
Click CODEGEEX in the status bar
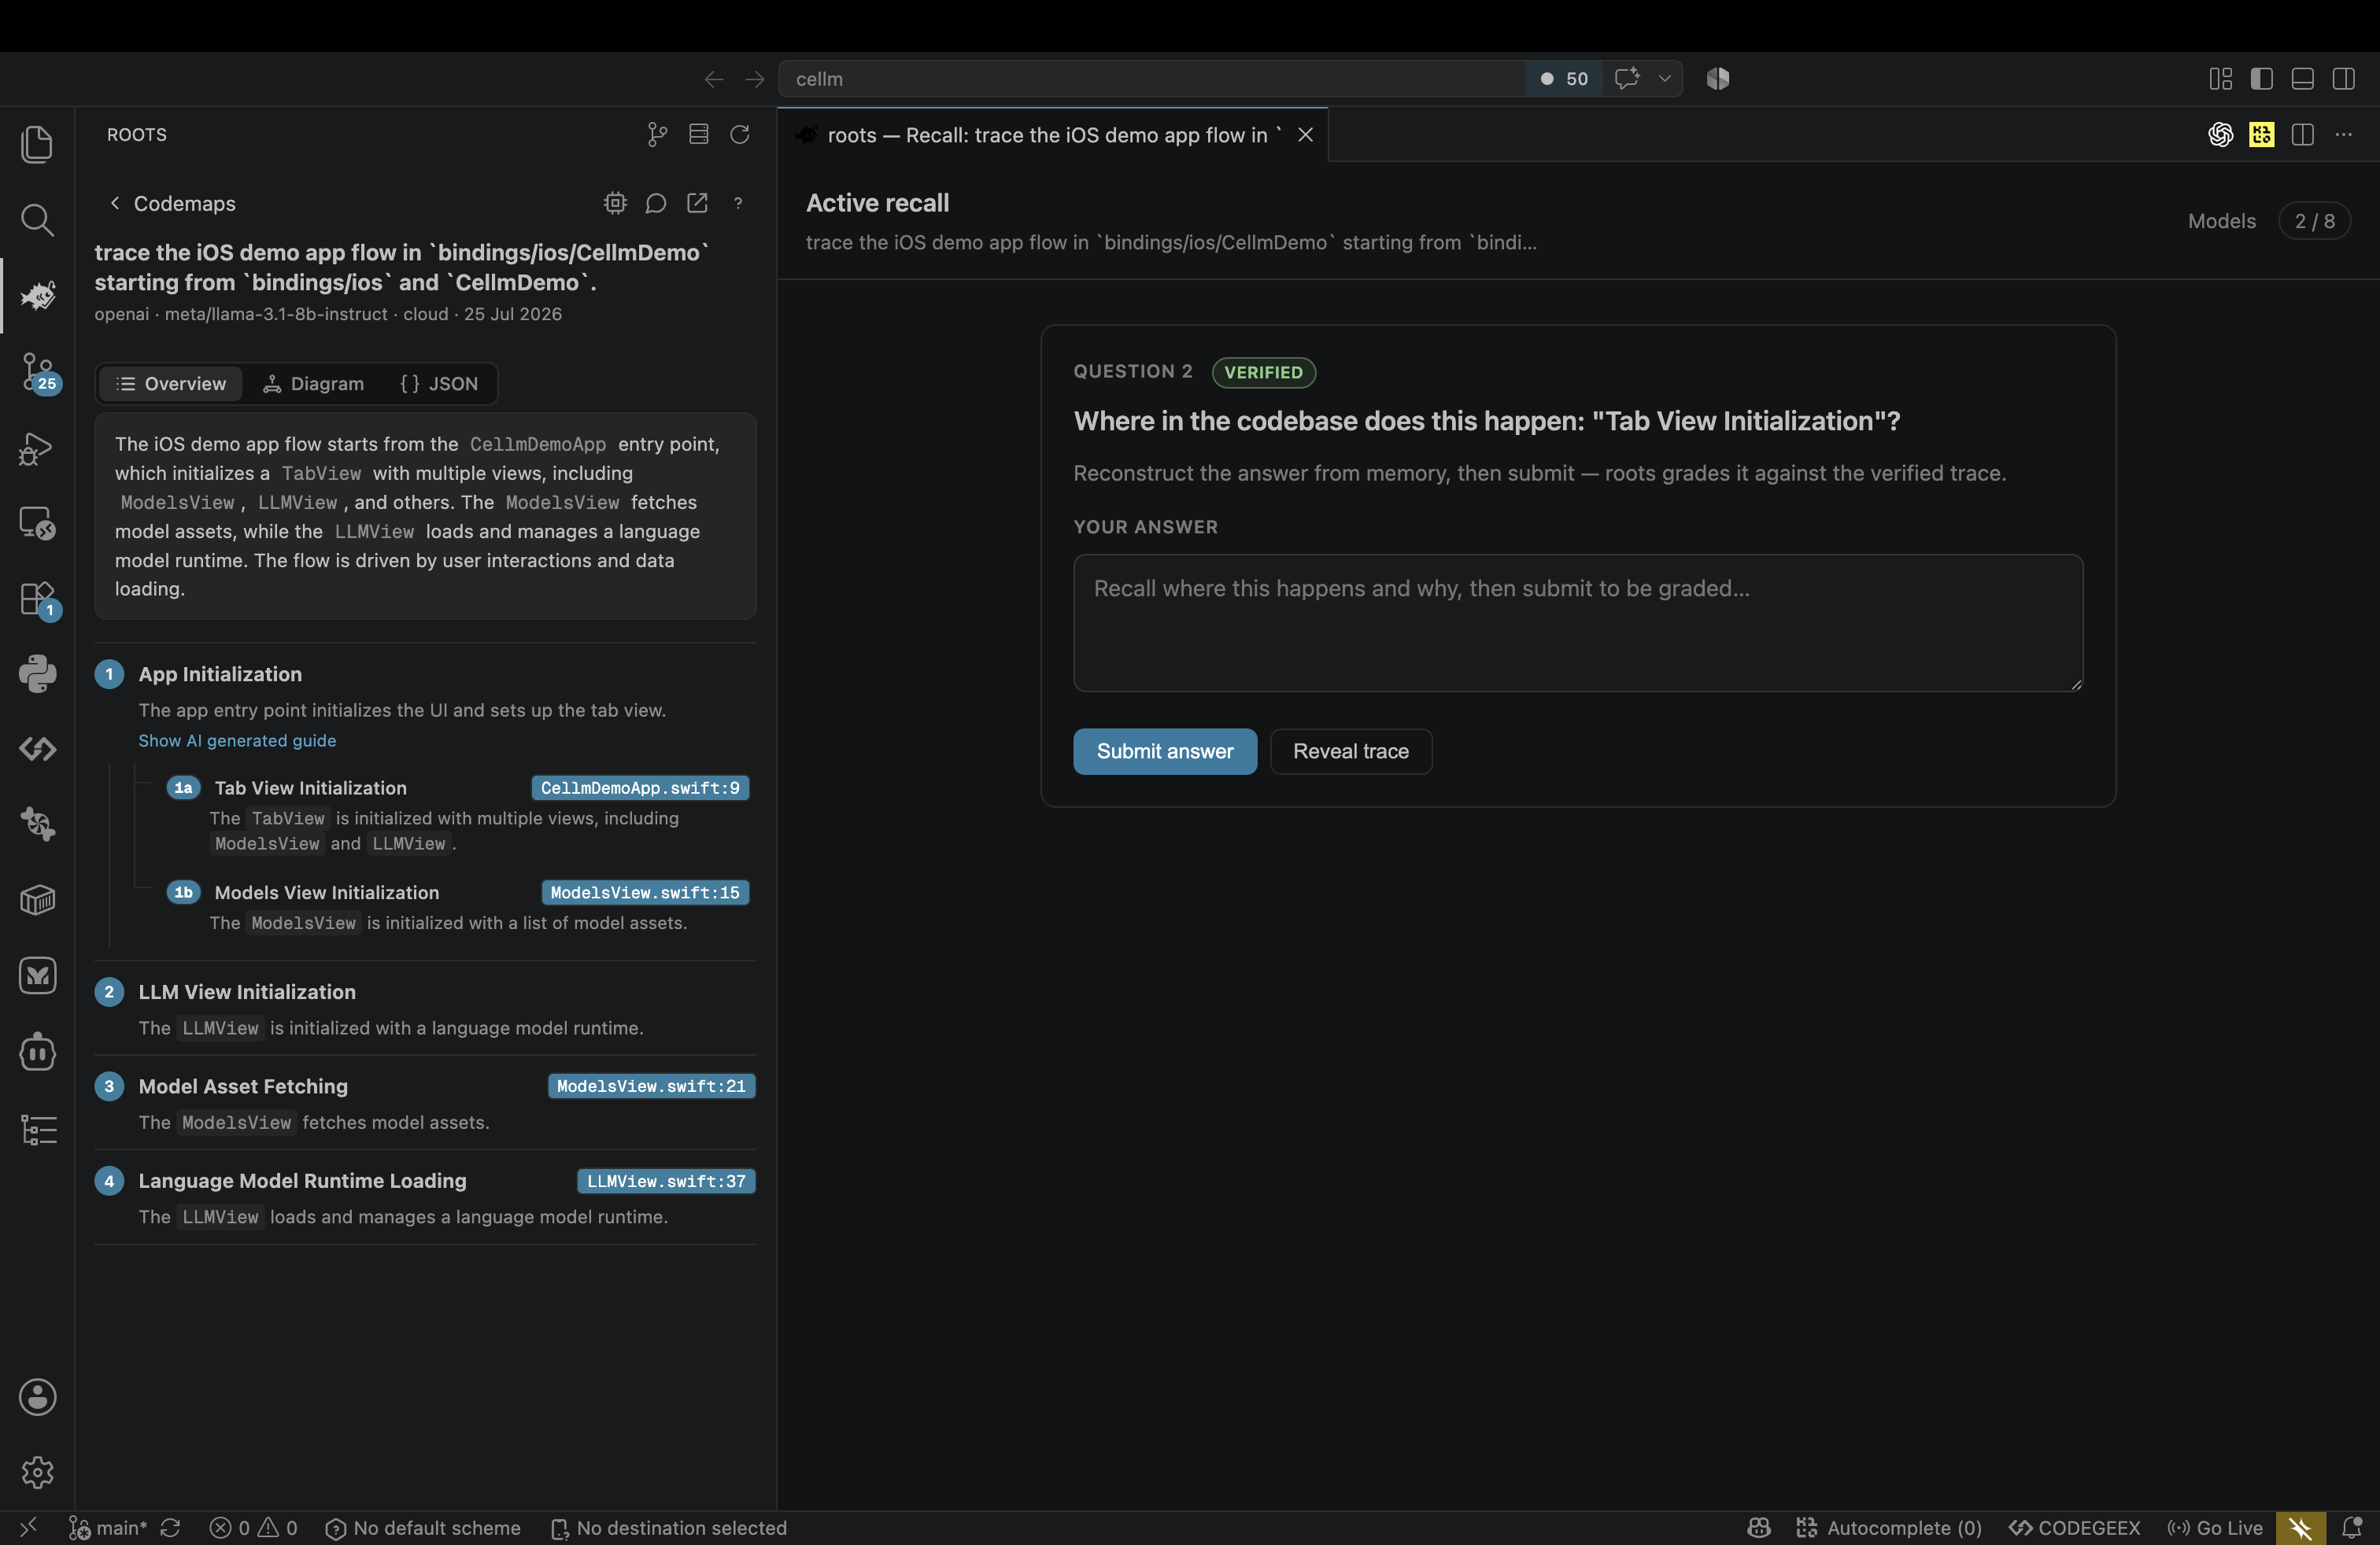coord(2075,1527)
